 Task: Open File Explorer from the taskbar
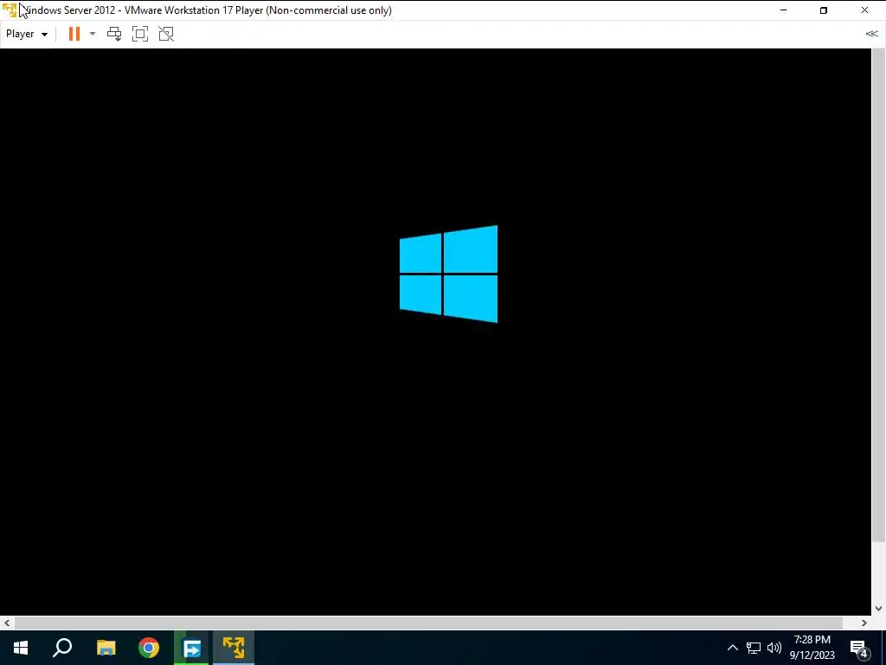pos(106,648)
